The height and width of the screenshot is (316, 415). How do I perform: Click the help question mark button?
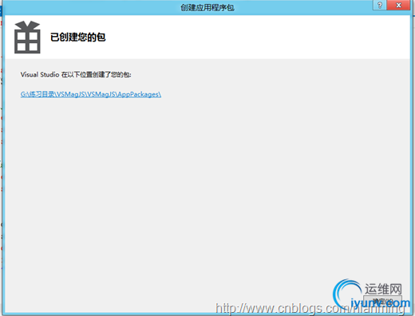point(380,5)
